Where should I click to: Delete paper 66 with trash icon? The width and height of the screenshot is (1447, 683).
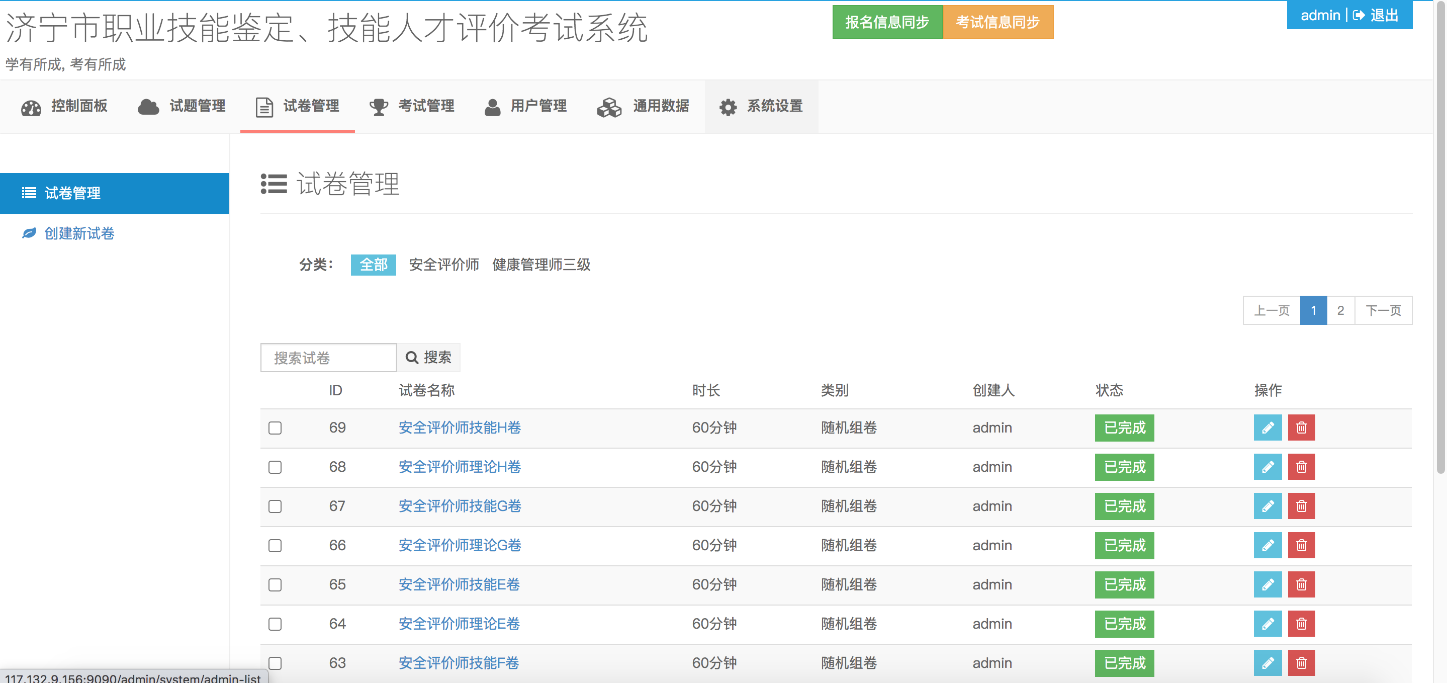coord(1301,545)
